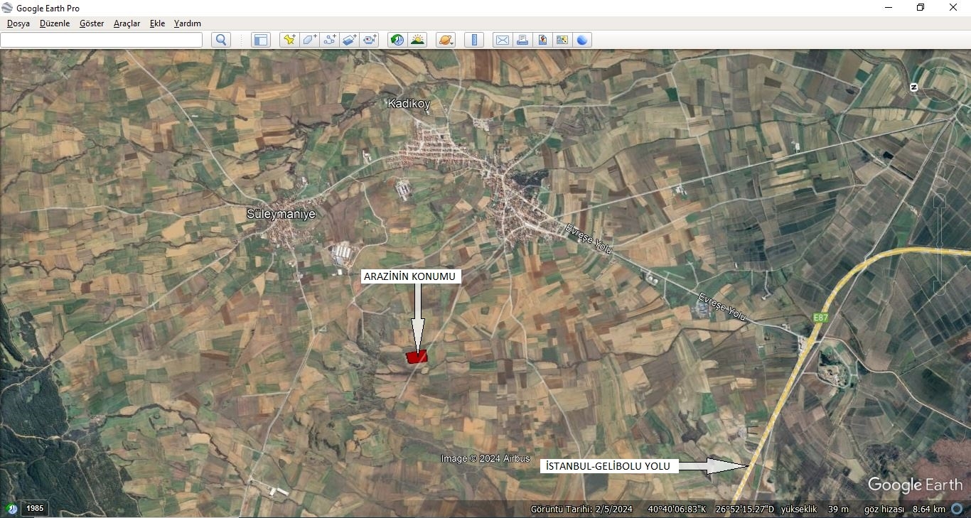Start the Record a Tour tool
The height and width of the screenshot is (518, 971).
coord(370,40)
